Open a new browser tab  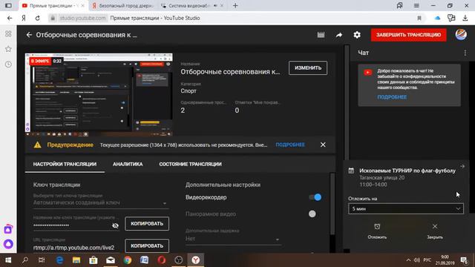pos(235,5)
